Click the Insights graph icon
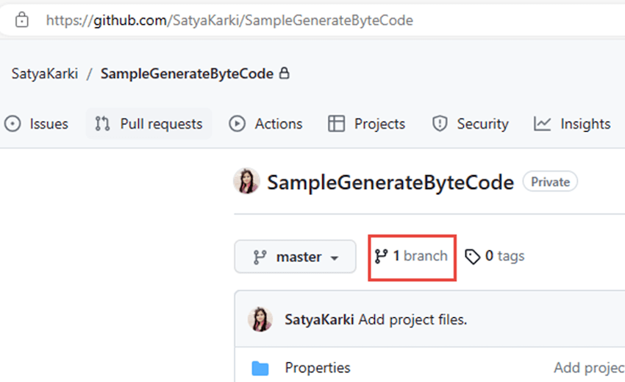625x382 pixels. (542, 124)
